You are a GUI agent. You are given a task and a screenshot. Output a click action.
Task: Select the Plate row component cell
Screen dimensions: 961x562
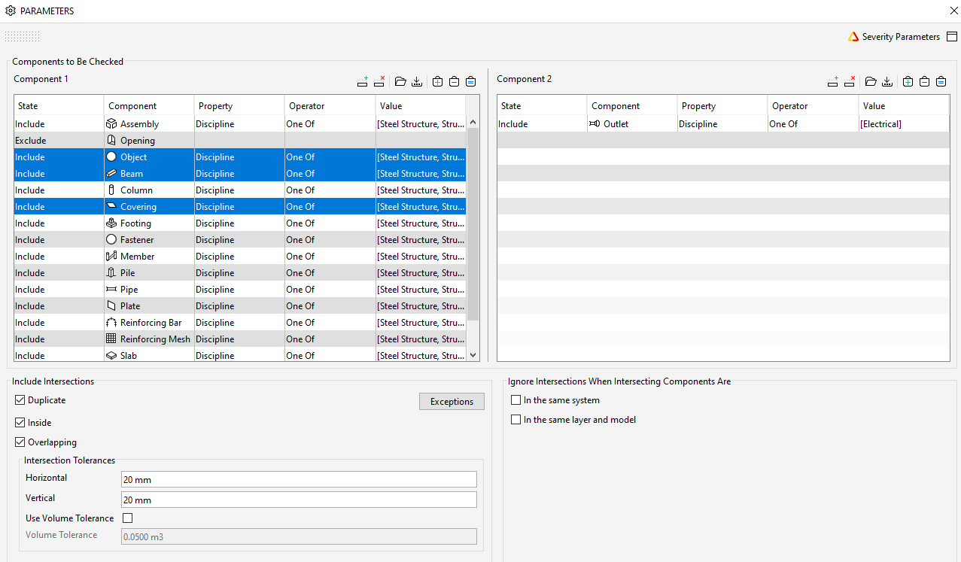point(149,306)
